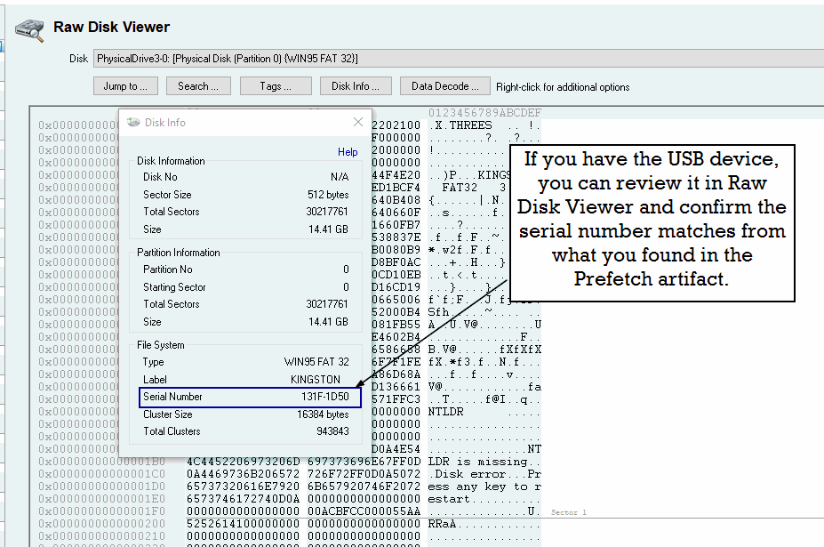Click the File System group heading
This screenshot has width=824, height=547.
pos(161,345)
